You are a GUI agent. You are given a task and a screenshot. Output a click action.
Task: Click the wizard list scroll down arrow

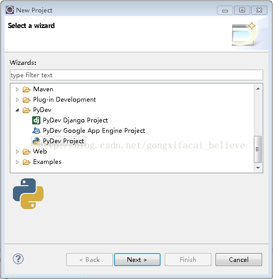click(x=258, y=168)
